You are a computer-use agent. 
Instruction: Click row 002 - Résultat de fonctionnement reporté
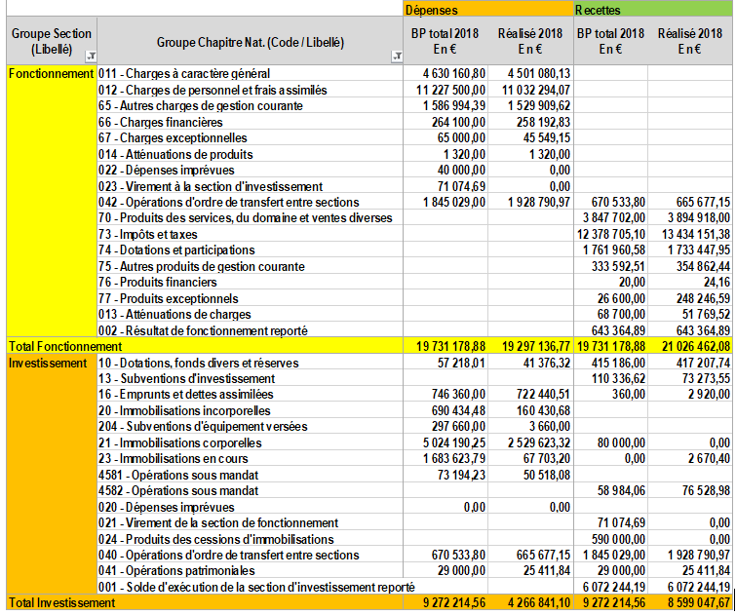point(203,330)
